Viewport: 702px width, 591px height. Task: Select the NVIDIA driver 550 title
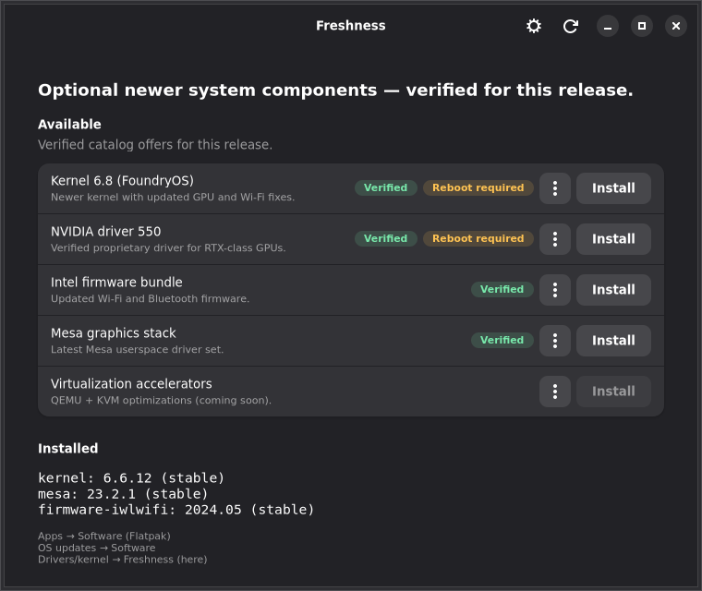105,232
